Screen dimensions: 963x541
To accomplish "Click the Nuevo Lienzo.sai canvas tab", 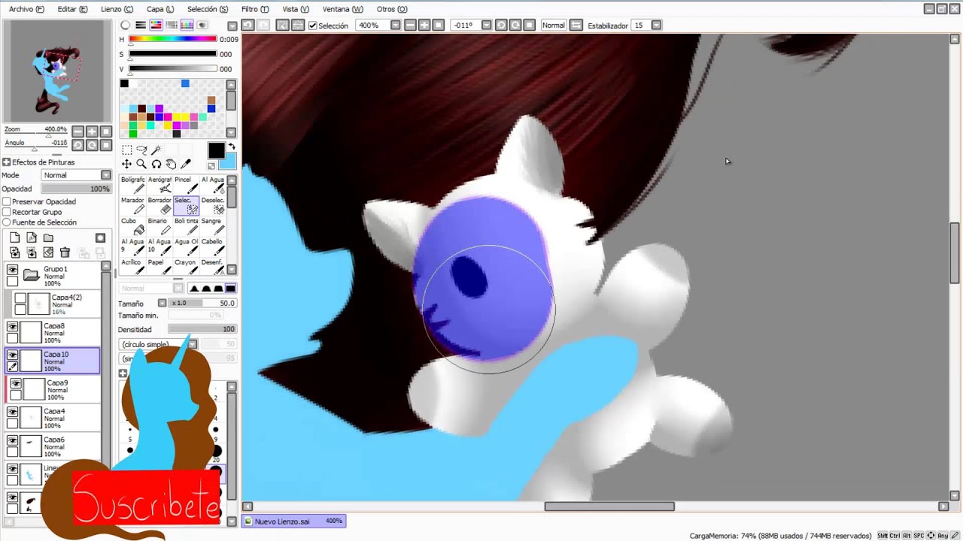I will (282, 521).
